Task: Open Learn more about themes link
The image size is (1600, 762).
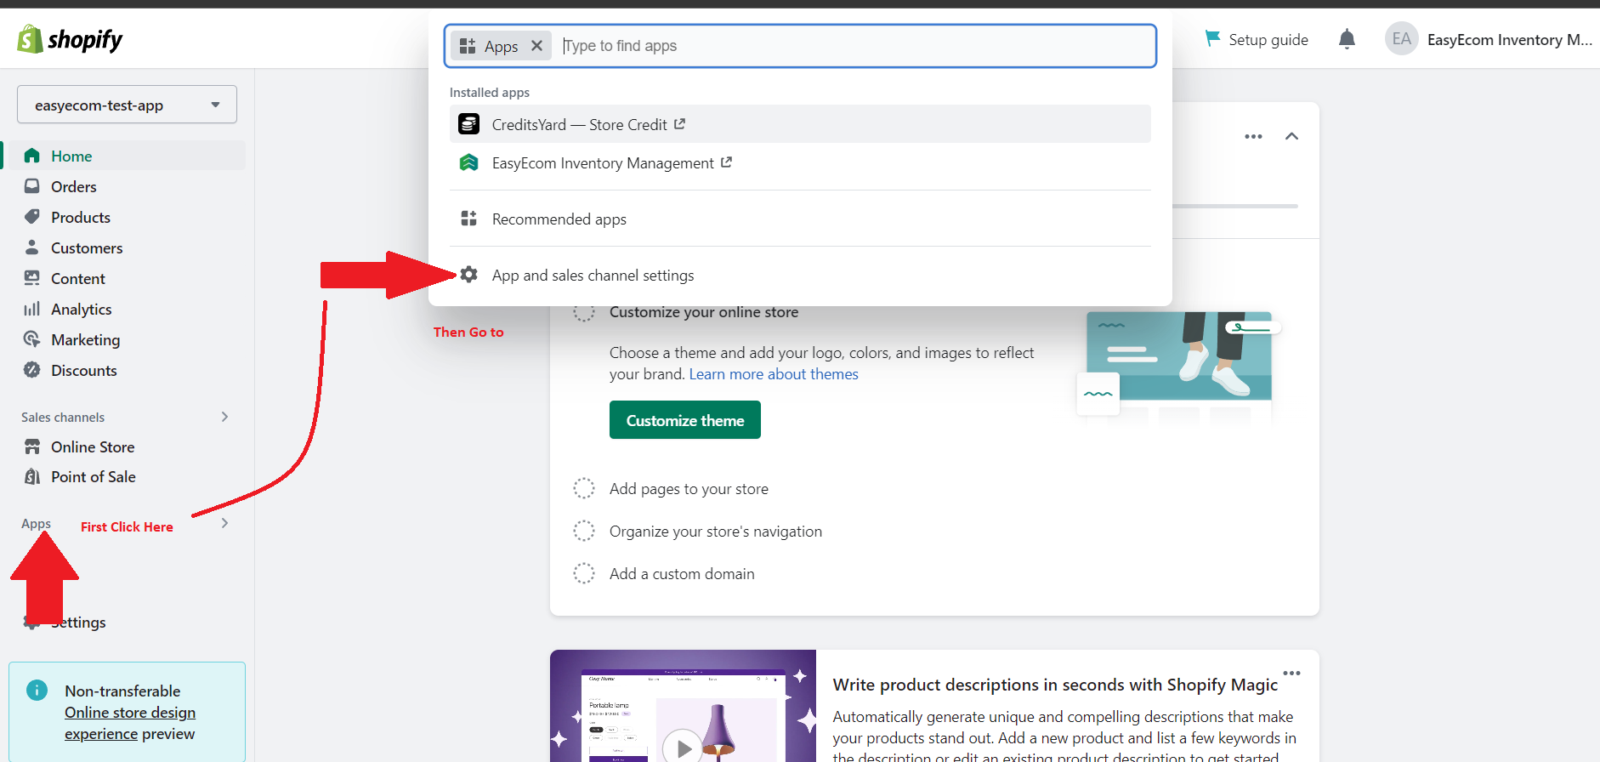Action: point(774,374)
